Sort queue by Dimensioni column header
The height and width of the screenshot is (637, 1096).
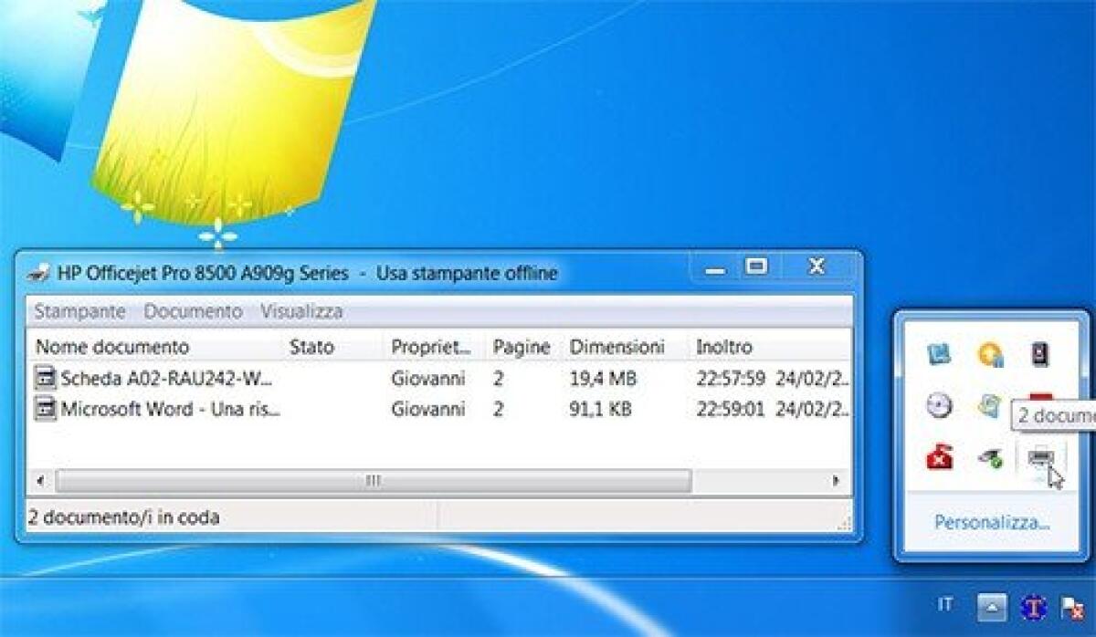tap(617, 347)
